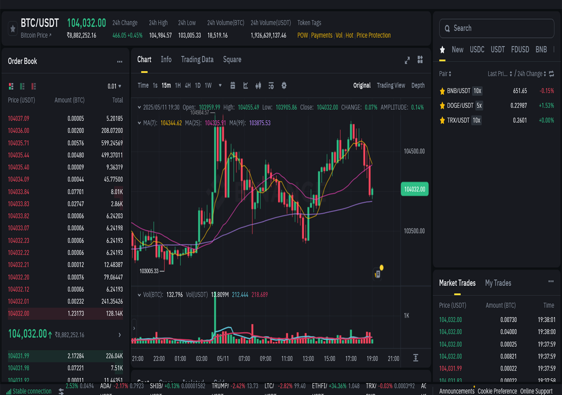Show favorites list via white star tab
562x395 pixels.
pos(442,50)
